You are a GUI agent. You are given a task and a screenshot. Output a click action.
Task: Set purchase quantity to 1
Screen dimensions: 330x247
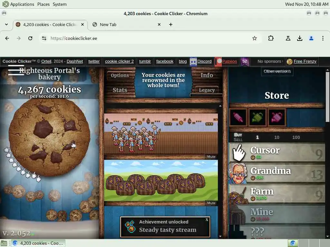pos(257,137)
